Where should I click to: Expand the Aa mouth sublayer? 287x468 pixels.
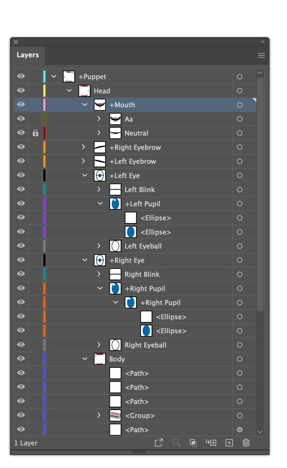(99, 119)
